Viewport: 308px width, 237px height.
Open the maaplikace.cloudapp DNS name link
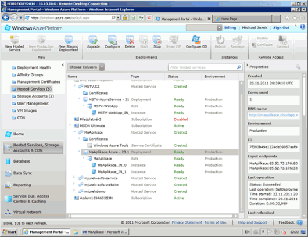pos(274,115)
